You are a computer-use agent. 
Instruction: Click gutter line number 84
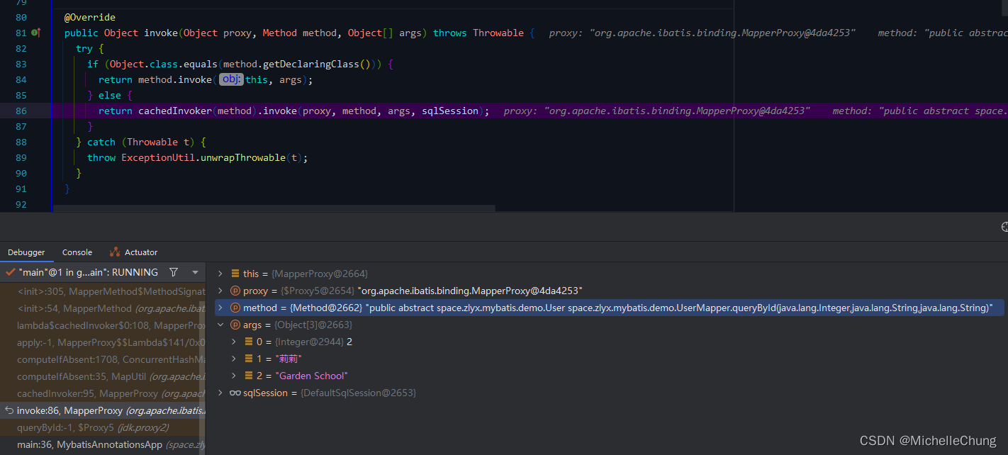point(21,79)
